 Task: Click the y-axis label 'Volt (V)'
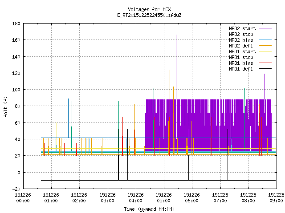pyautogui.click(x=6, y=106)
